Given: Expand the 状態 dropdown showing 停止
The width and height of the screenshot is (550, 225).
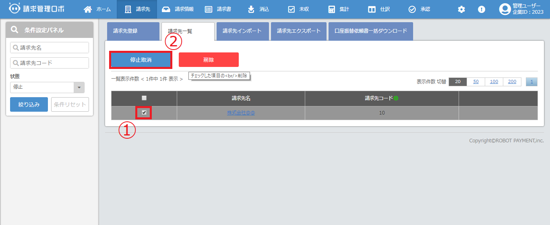Looking at the screenshot, I should point(79,87).
